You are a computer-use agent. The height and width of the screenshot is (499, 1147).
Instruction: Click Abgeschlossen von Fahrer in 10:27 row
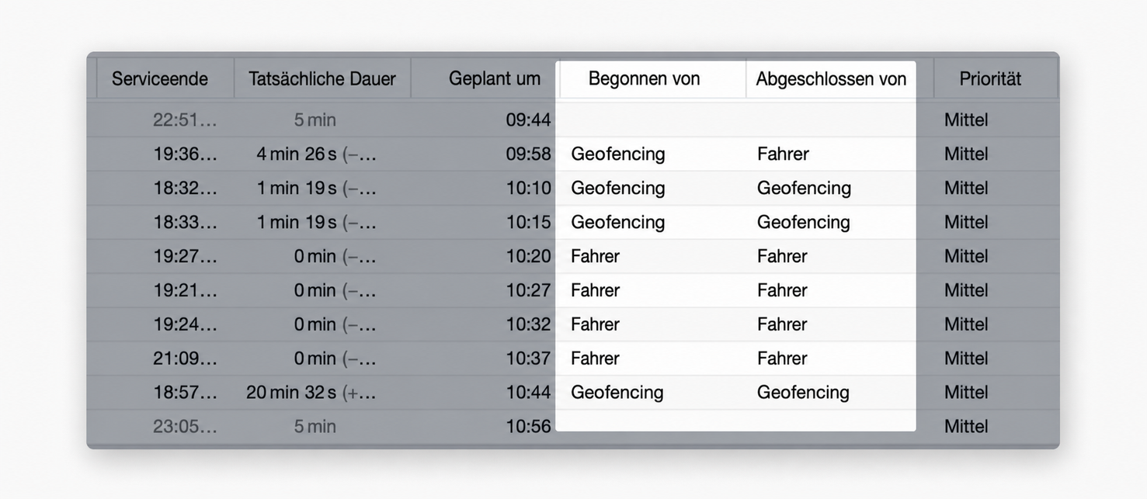pos(782,290)
